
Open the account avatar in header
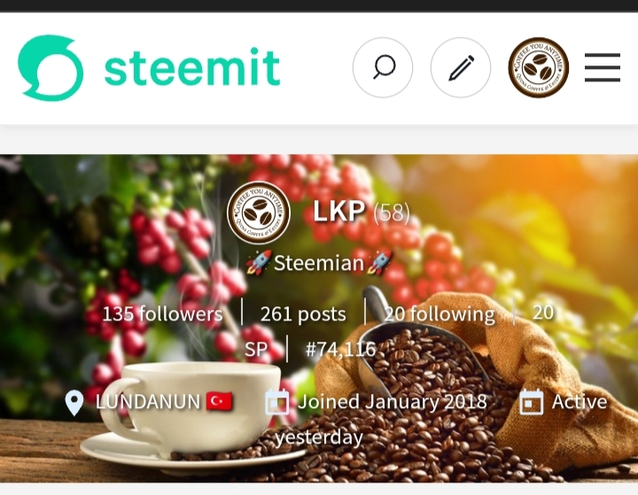539,67
